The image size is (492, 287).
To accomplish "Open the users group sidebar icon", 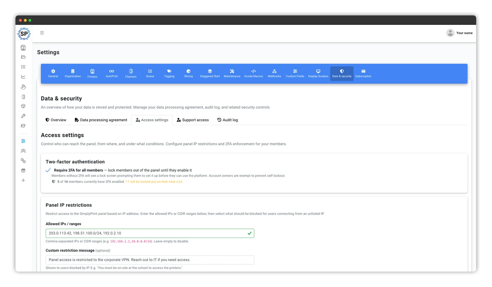I will tap(23, 151).
